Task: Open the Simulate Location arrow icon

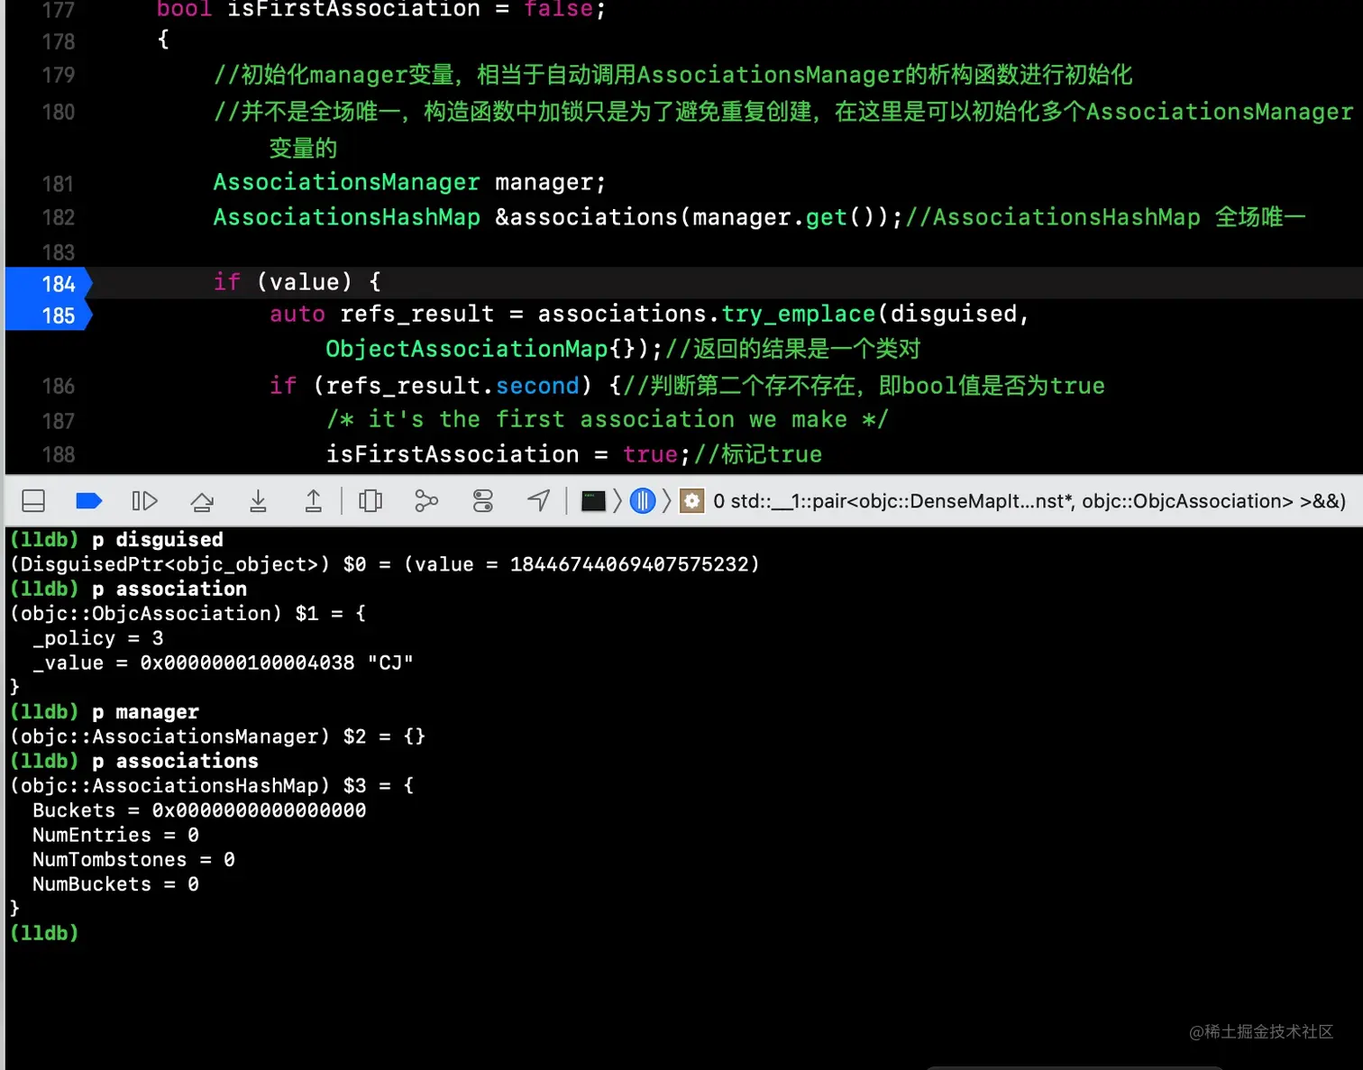Action: pyautogui.click(x=539, y=500)
